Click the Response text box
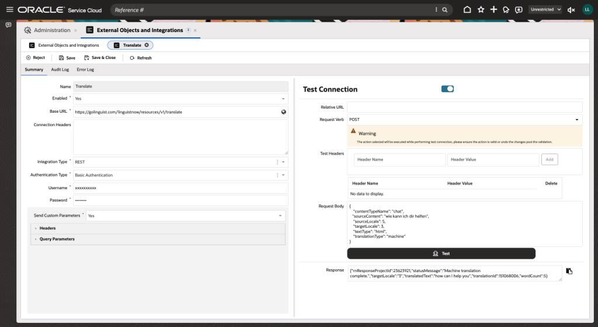Image resolution: width=598 pixels, height=327 pixels. coord(454,273)
